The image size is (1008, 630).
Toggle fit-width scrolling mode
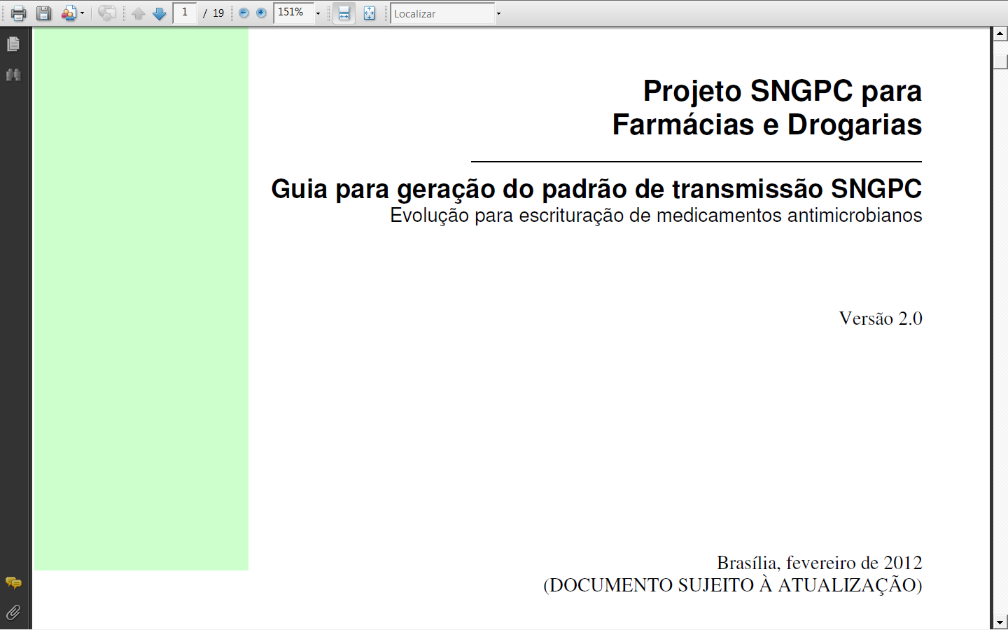tap(344, 13)
